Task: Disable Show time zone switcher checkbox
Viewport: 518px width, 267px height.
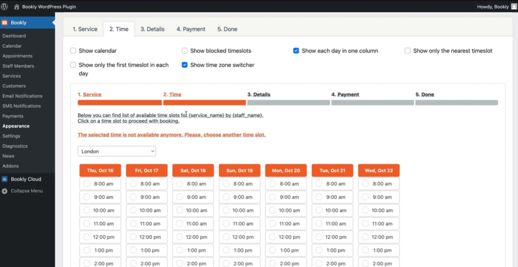Action: click(x=185, y=65)
